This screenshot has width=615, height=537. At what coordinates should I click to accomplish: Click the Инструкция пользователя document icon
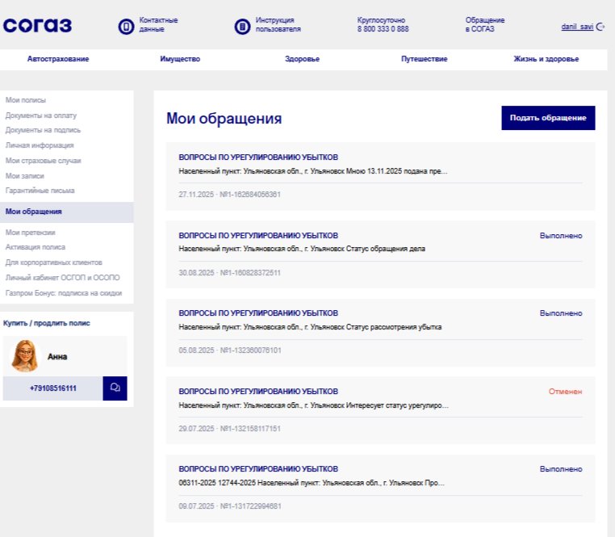pyautogui.click(x=242, y=27)
